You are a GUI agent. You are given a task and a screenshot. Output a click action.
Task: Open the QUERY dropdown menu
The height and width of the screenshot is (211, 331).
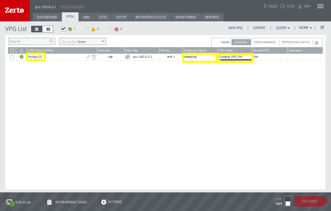[x=283, y=28]
